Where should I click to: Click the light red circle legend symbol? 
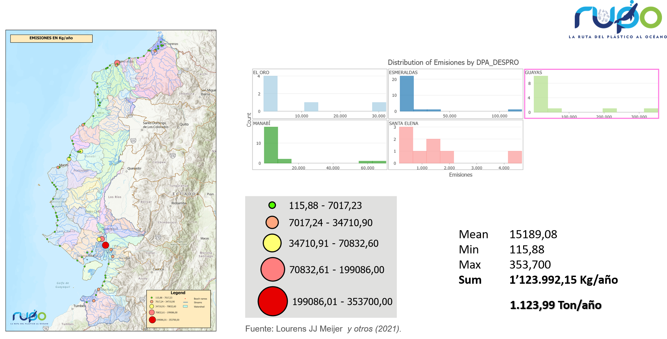[x=273, y=269]
